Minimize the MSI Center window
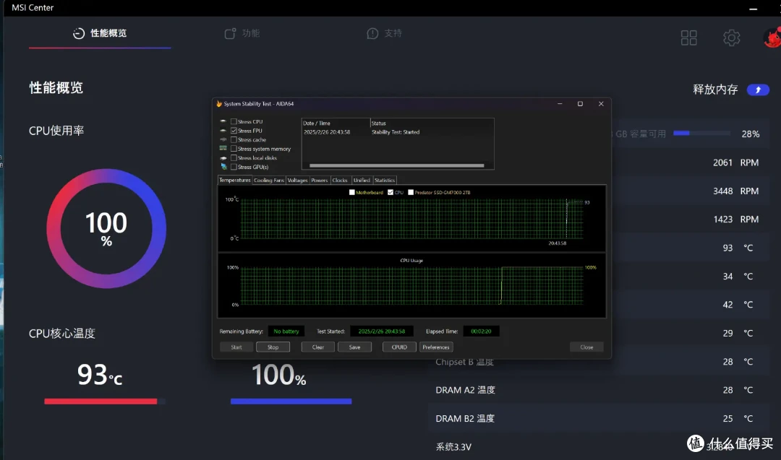Viewport: 781px width, 460px height. pyautogui.click(x=753, y=9)
